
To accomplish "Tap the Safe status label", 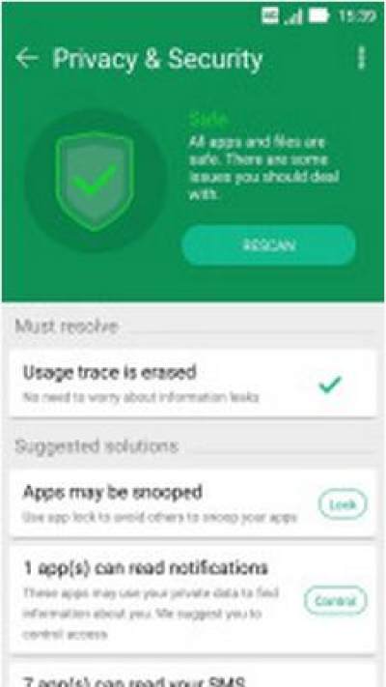I will (x=203, y=119).
